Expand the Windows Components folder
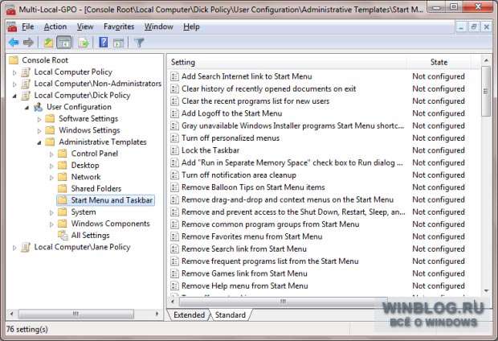The image size is (498, 341). 51,224
